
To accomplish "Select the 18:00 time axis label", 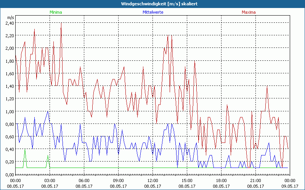I will tap(221, 180).
